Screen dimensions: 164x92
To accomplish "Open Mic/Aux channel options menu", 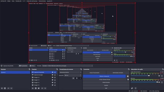I will [162, 82].
